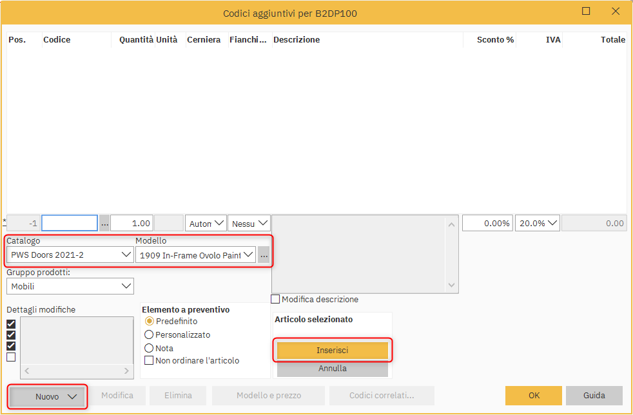Open the IVA 20.0% dropdown

pyautogui.click(x=537, y=224)
